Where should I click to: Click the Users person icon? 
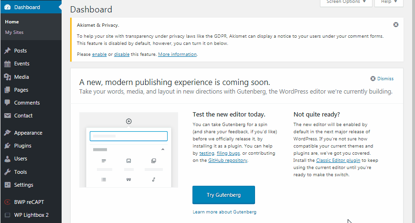click(x=8, y=159)
